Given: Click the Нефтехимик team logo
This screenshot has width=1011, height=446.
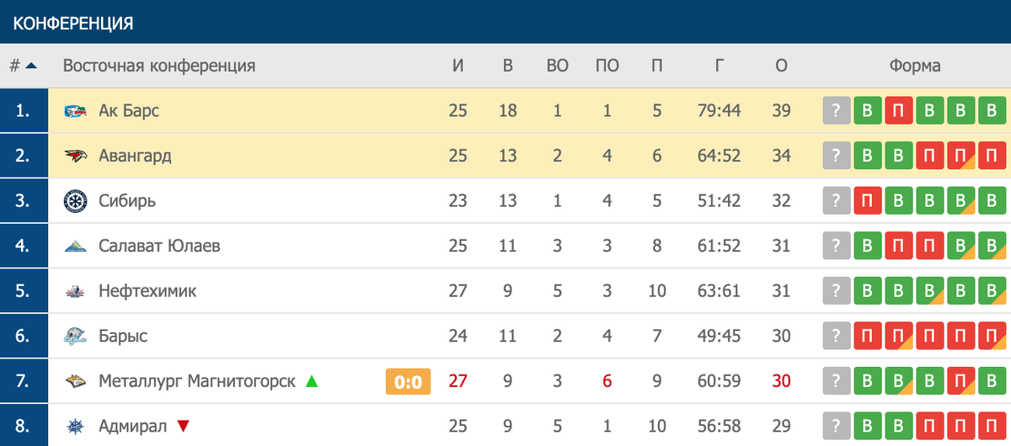Looking at the screenshot, I should pos(75,292).
